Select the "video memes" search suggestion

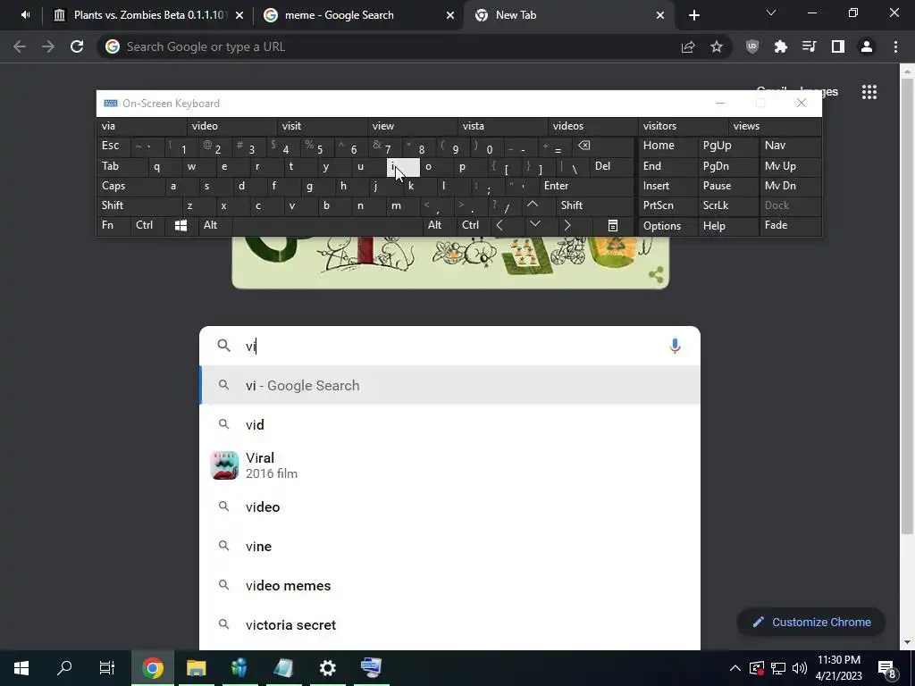pos(449,586)
